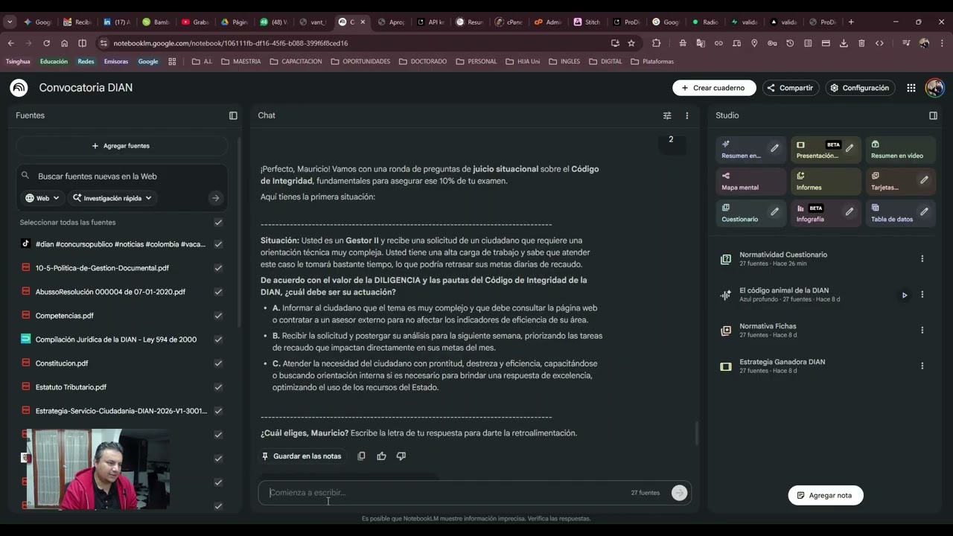Switch to the Stitch browser tab

[587, 22]
